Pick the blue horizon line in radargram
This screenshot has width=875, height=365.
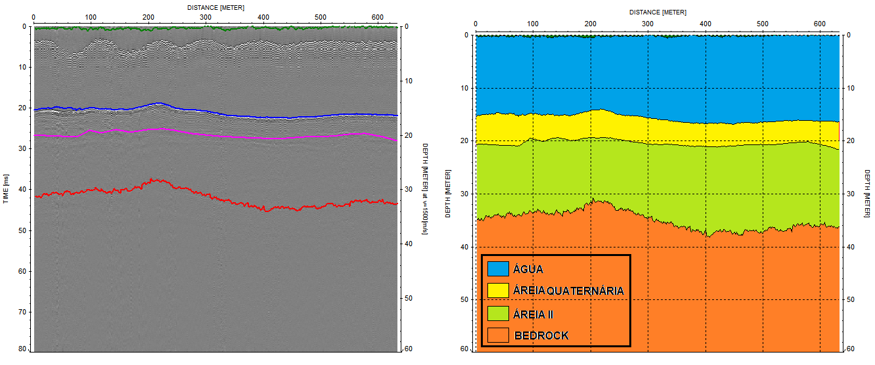click(217, 112)
